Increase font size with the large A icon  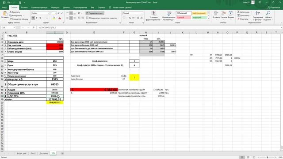[x=58, y=13]
